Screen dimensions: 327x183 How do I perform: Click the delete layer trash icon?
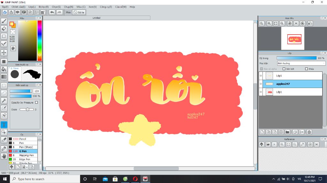[309, 132]
